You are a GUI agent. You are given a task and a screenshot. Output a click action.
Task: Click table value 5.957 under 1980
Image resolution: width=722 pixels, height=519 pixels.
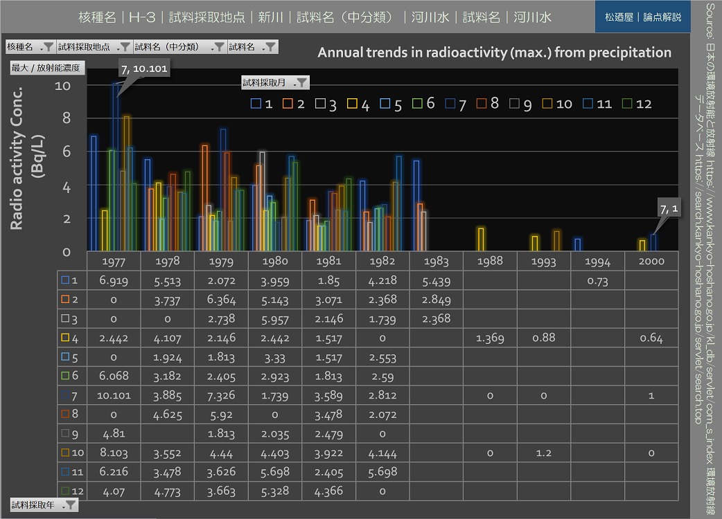pyautogui.click(x=275, y=318)
